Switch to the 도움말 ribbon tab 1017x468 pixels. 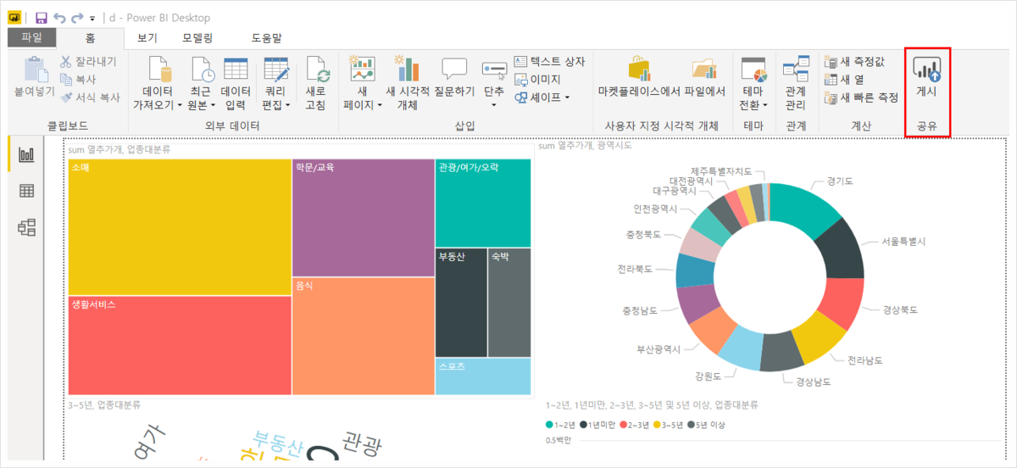click(267, 38)
